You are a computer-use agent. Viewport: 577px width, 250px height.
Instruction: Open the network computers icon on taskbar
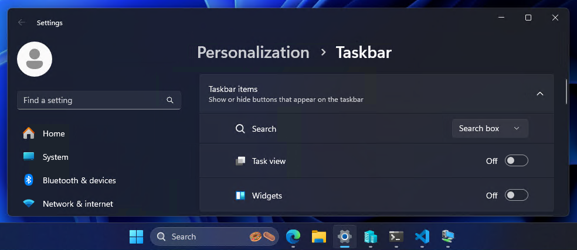coord(448,237)
